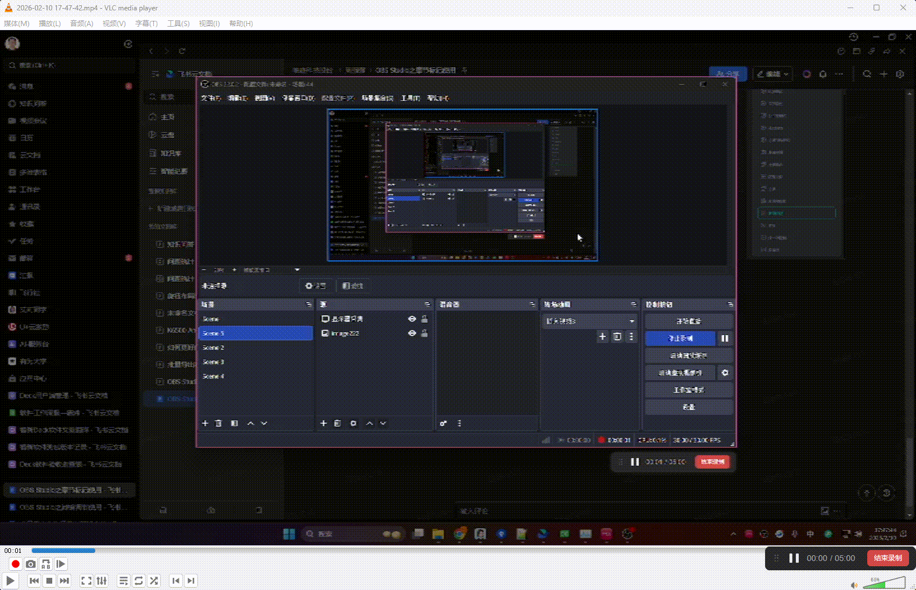Show the VLC playlist
The height and width of the screenshot is (590, 916).
point(124,581)
